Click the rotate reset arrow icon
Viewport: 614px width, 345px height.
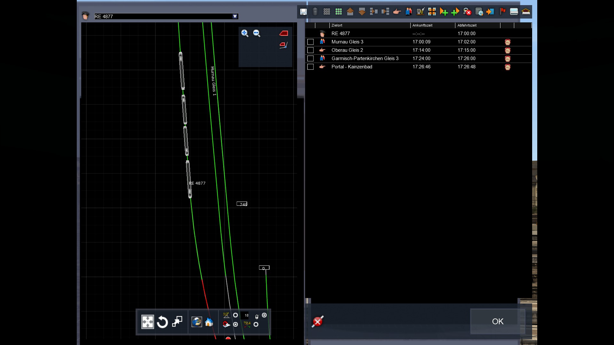162,322
